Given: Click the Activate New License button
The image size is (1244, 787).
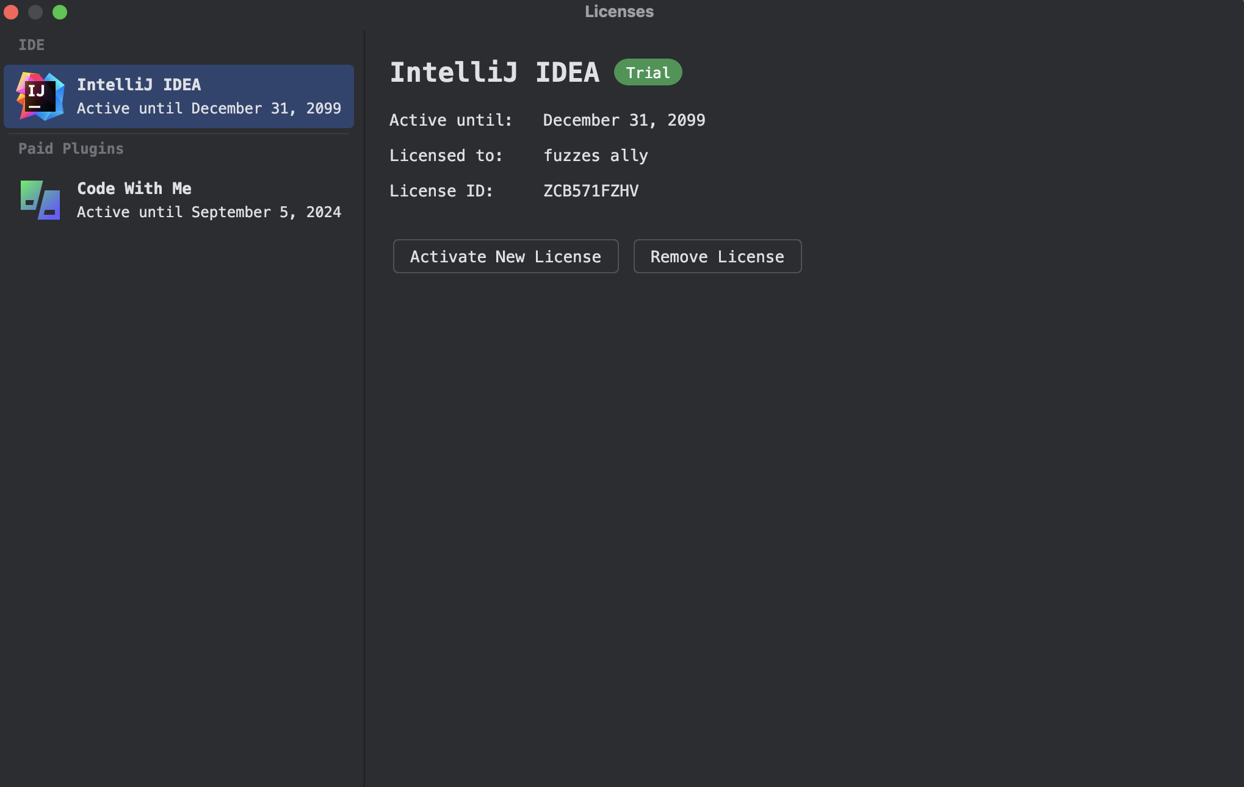Looking at the screenshot, I should click(505, 256).
